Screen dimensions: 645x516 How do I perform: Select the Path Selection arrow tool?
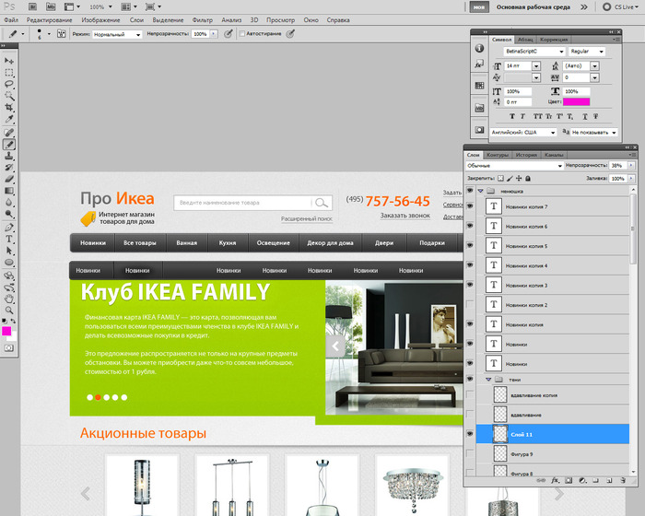[9, 251]
